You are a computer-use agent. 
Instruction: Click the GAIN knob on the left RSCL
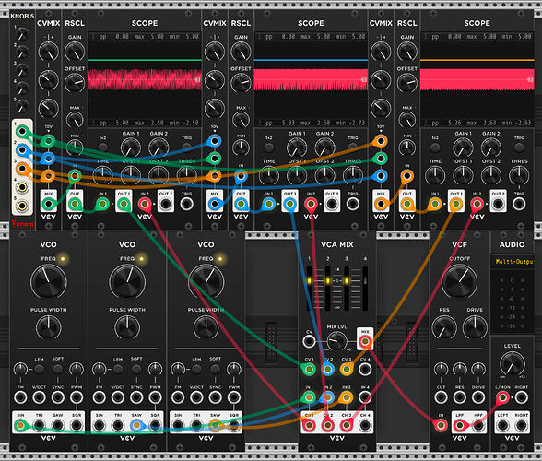(x=75, y=52)
